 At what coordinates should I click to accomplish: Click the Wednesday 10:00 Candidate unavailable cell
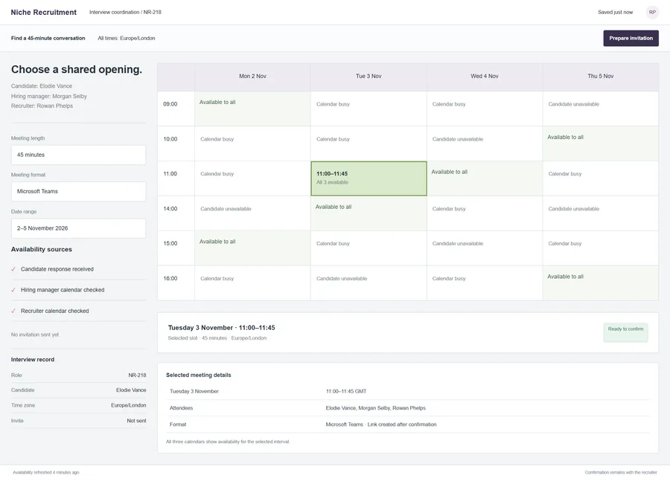point(485,143)
